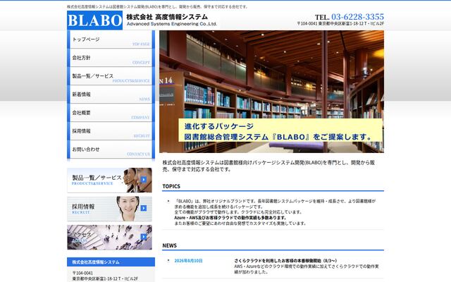Click arrow icon on アクセス banner
This screenshot has height=282, width=451.
144,237
